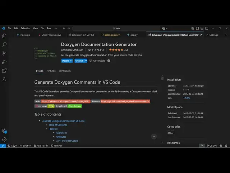Screen dimensions: 230x173
Task: Go forward with the right arrow
Action: pos(69,28)
